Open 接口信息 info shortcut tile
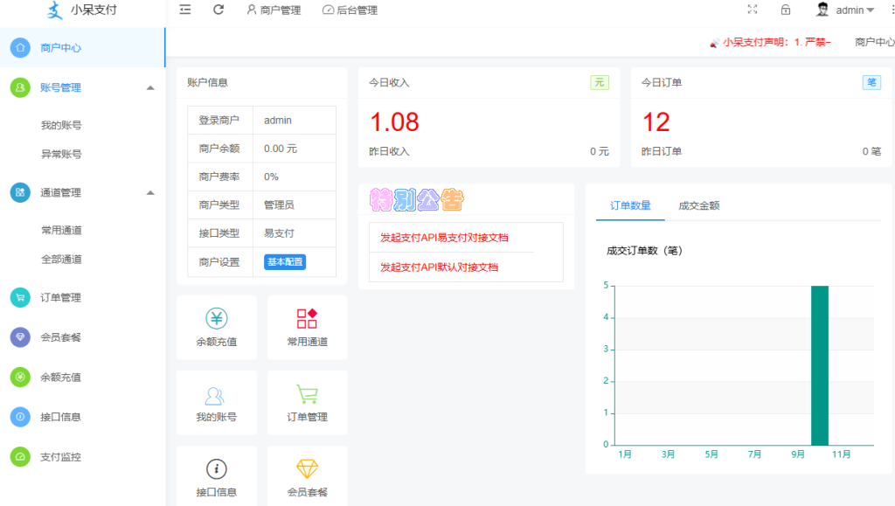The image size is (895, 506). (217, 478)
